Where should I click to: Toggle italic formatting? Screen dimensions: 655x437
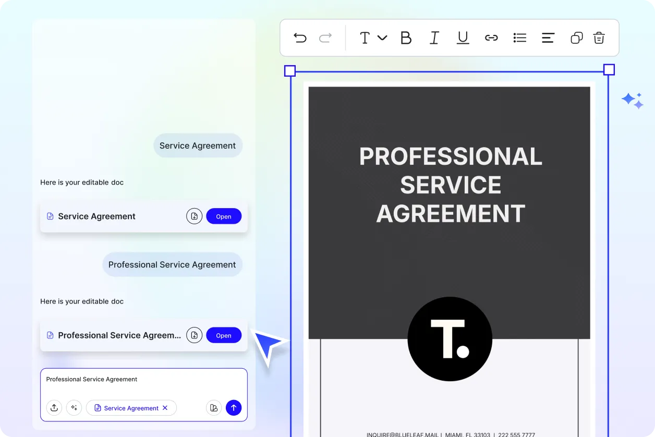[x=434, y=38]
